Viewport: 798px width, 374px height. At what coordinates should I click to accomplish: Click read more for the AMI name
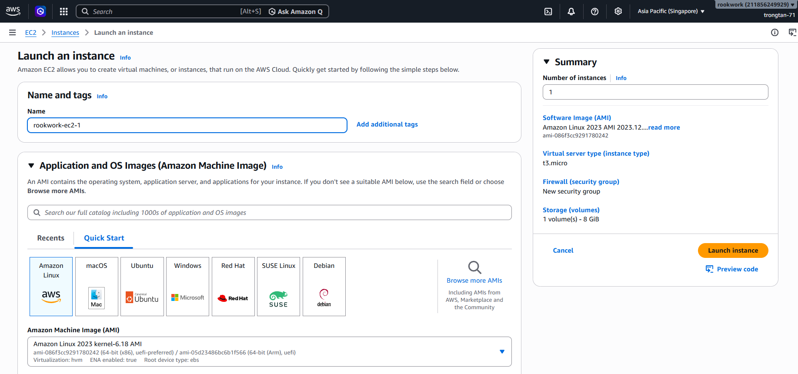[664, 127]
